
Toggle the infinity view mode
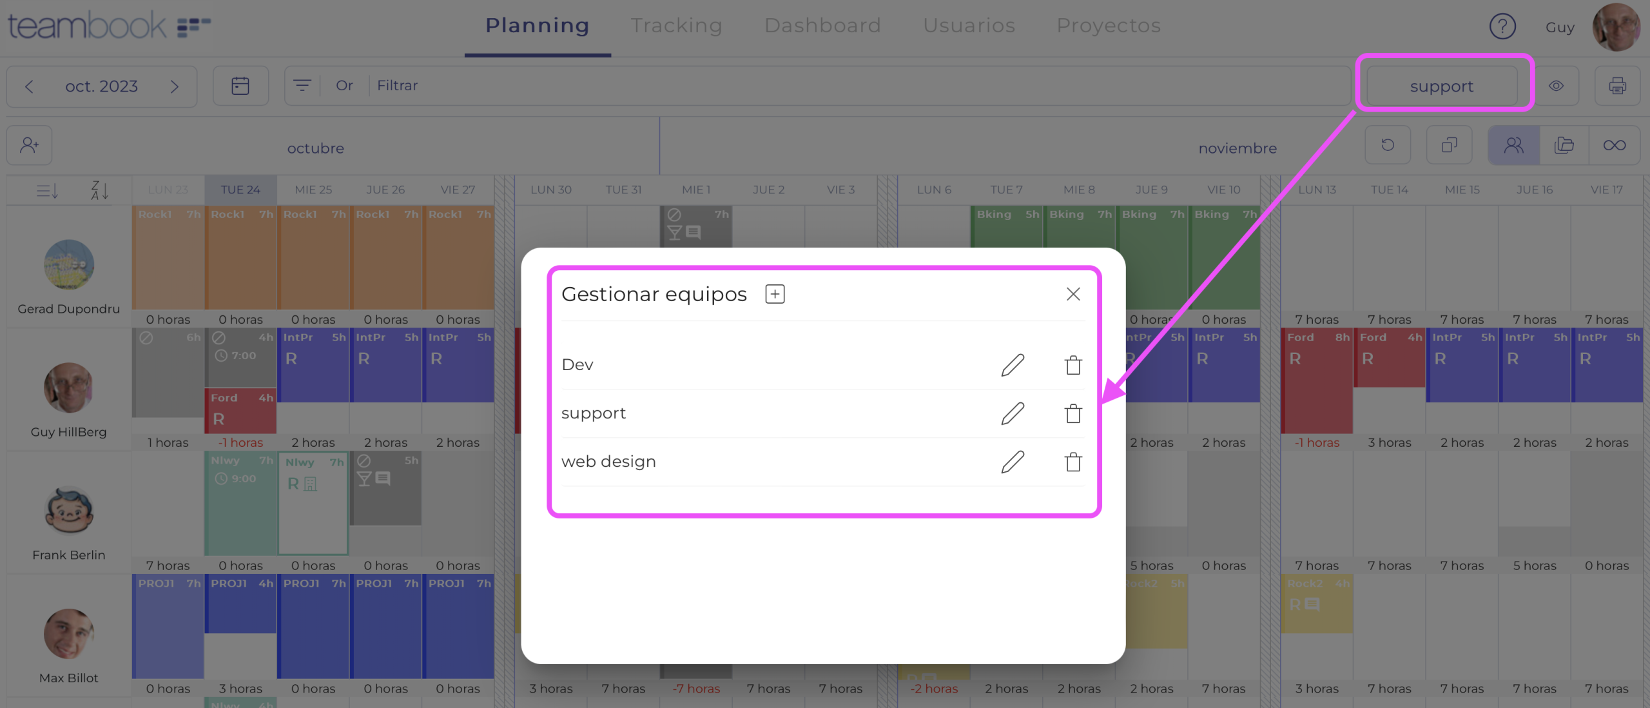(x=1614, y=146)
